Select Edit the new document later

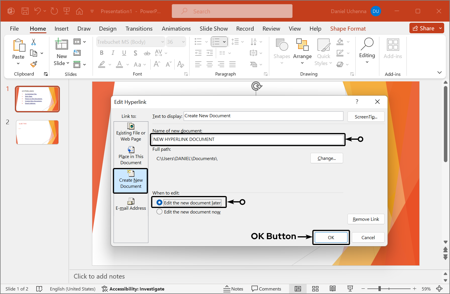point(159,202)
